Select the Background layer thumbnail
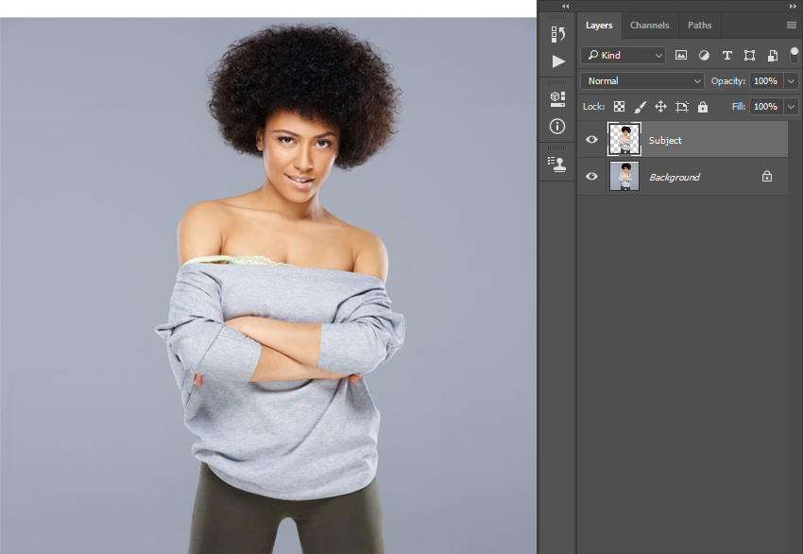The image size is (803, 554). click(x=624, y=177)
